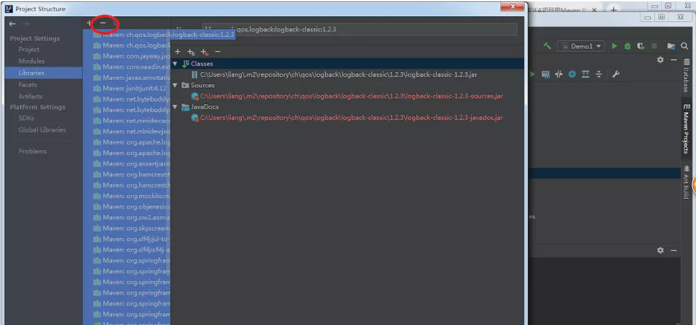Click the back arrow in Project Structure
Image resolution: width=696 pixels, height=325 pixels.
(12, 24)
